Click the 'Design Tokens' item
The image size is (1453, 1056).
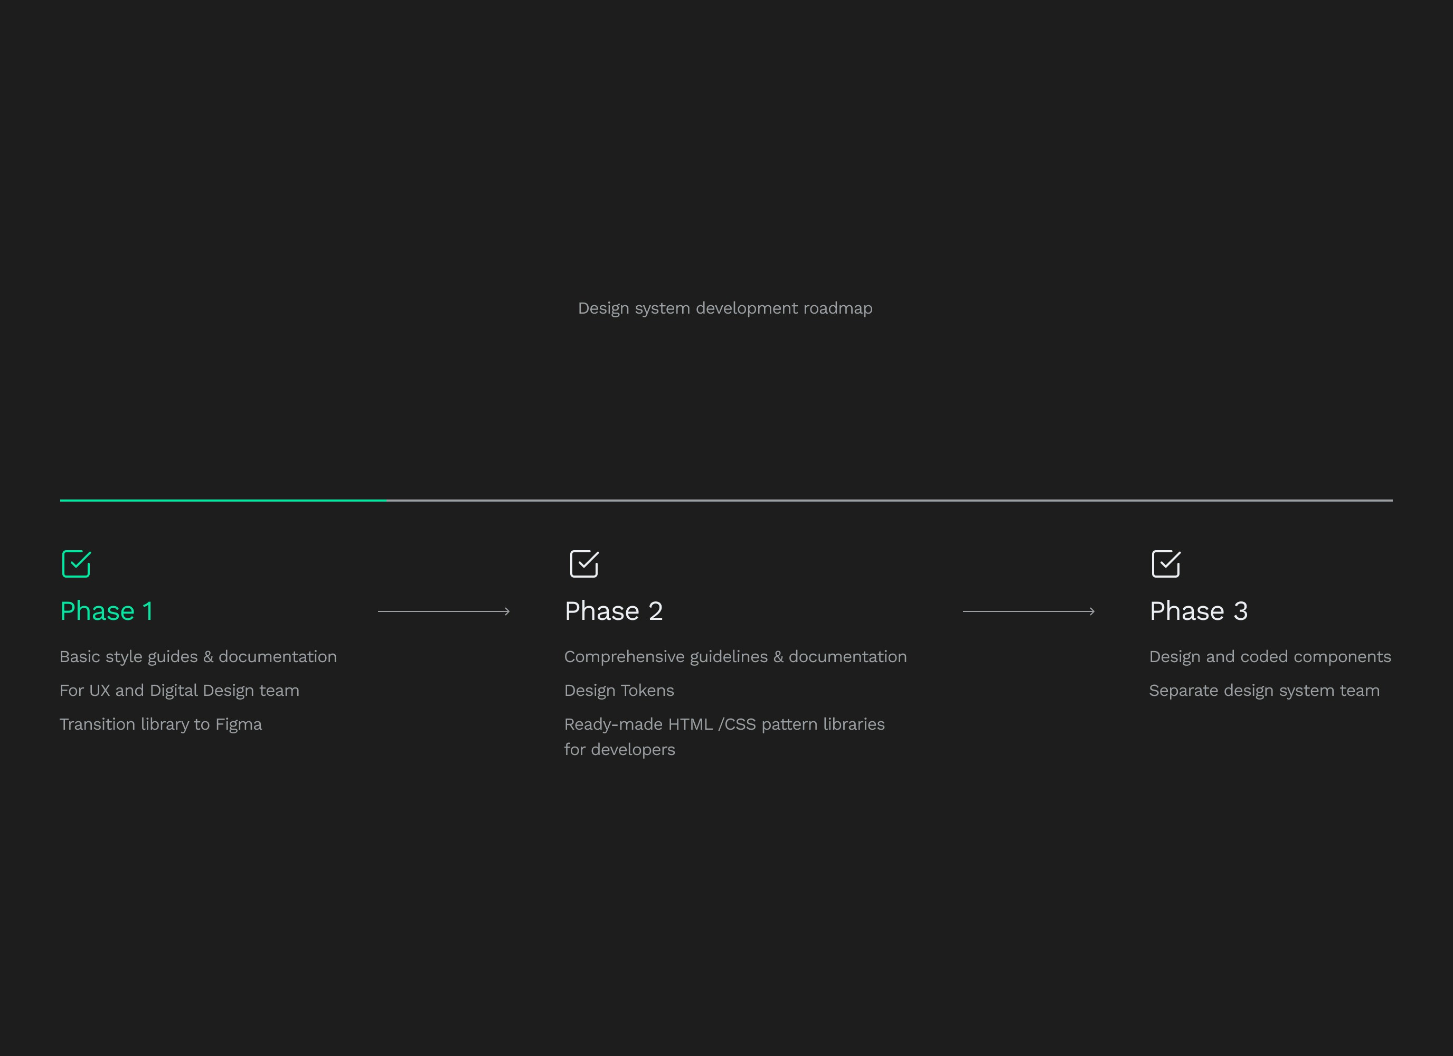(619, 691)
